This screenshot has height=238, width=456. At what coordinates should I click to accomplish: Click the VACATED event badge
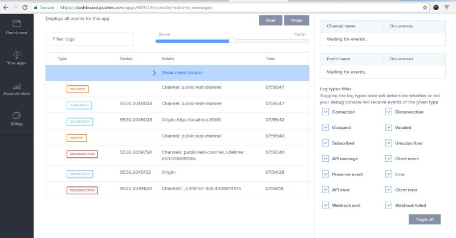coord(76,137)
